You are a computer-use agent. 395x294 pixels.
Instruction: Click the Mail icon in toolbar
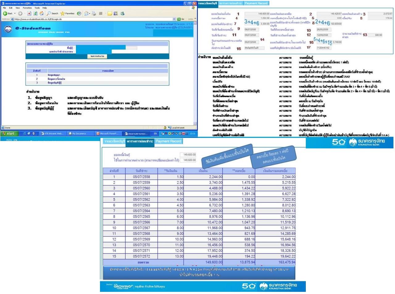[x=87, y=14]
